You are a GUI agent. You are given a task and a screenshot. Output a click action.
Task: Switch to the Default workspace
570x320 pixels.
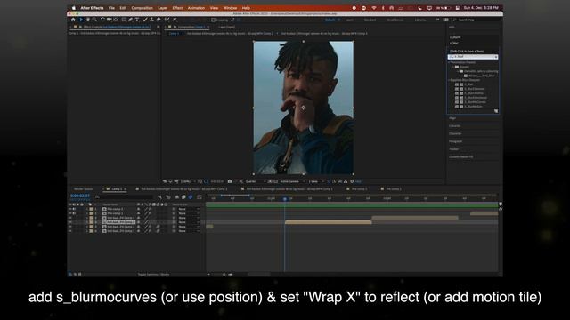point(330,20)
